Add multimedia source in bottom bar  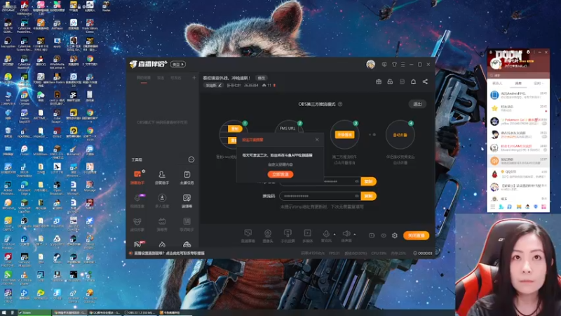point(307,236)
